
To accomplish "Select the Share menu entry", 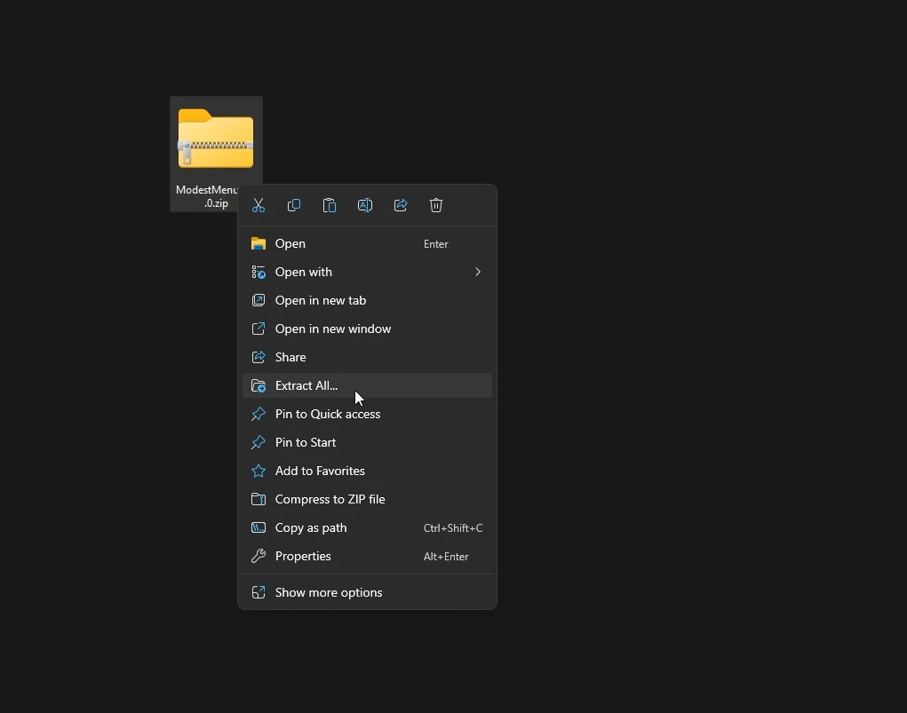I will pos(367,357).
